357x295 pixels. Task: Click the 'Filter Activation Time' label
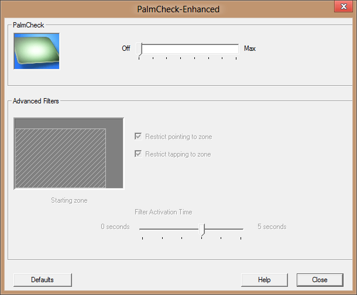click(x=163, y=212)
